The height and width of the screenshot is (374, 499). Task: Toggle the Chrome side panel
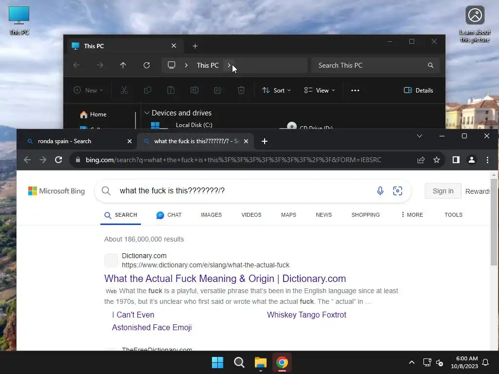coord(456,160)
